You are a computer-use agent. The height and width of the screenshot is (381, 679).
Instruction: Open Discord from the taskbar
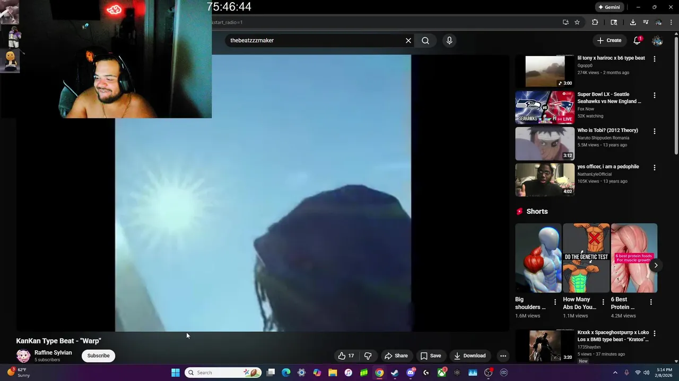point(411,373)
